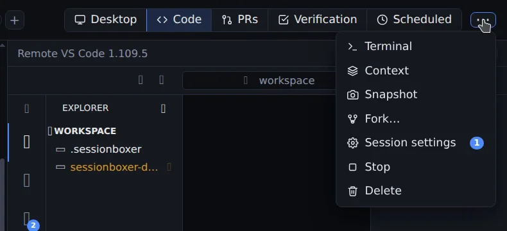Image resolution: width=507 pixels, height=231 pixels.
Task: Click Remote VS Code 1.109.5 label
Action: [x=82, y=54]
